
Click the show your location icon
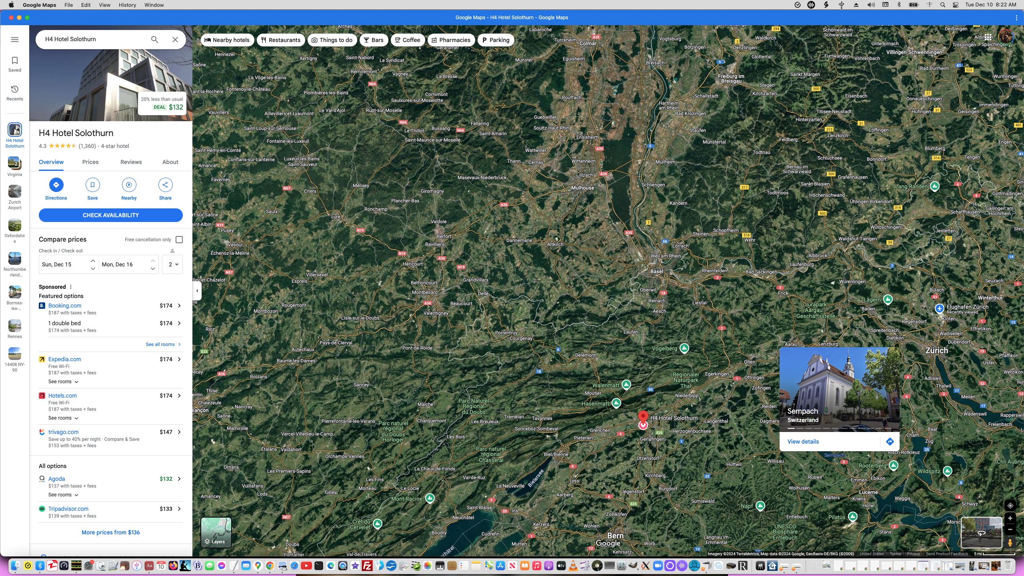1010,506
